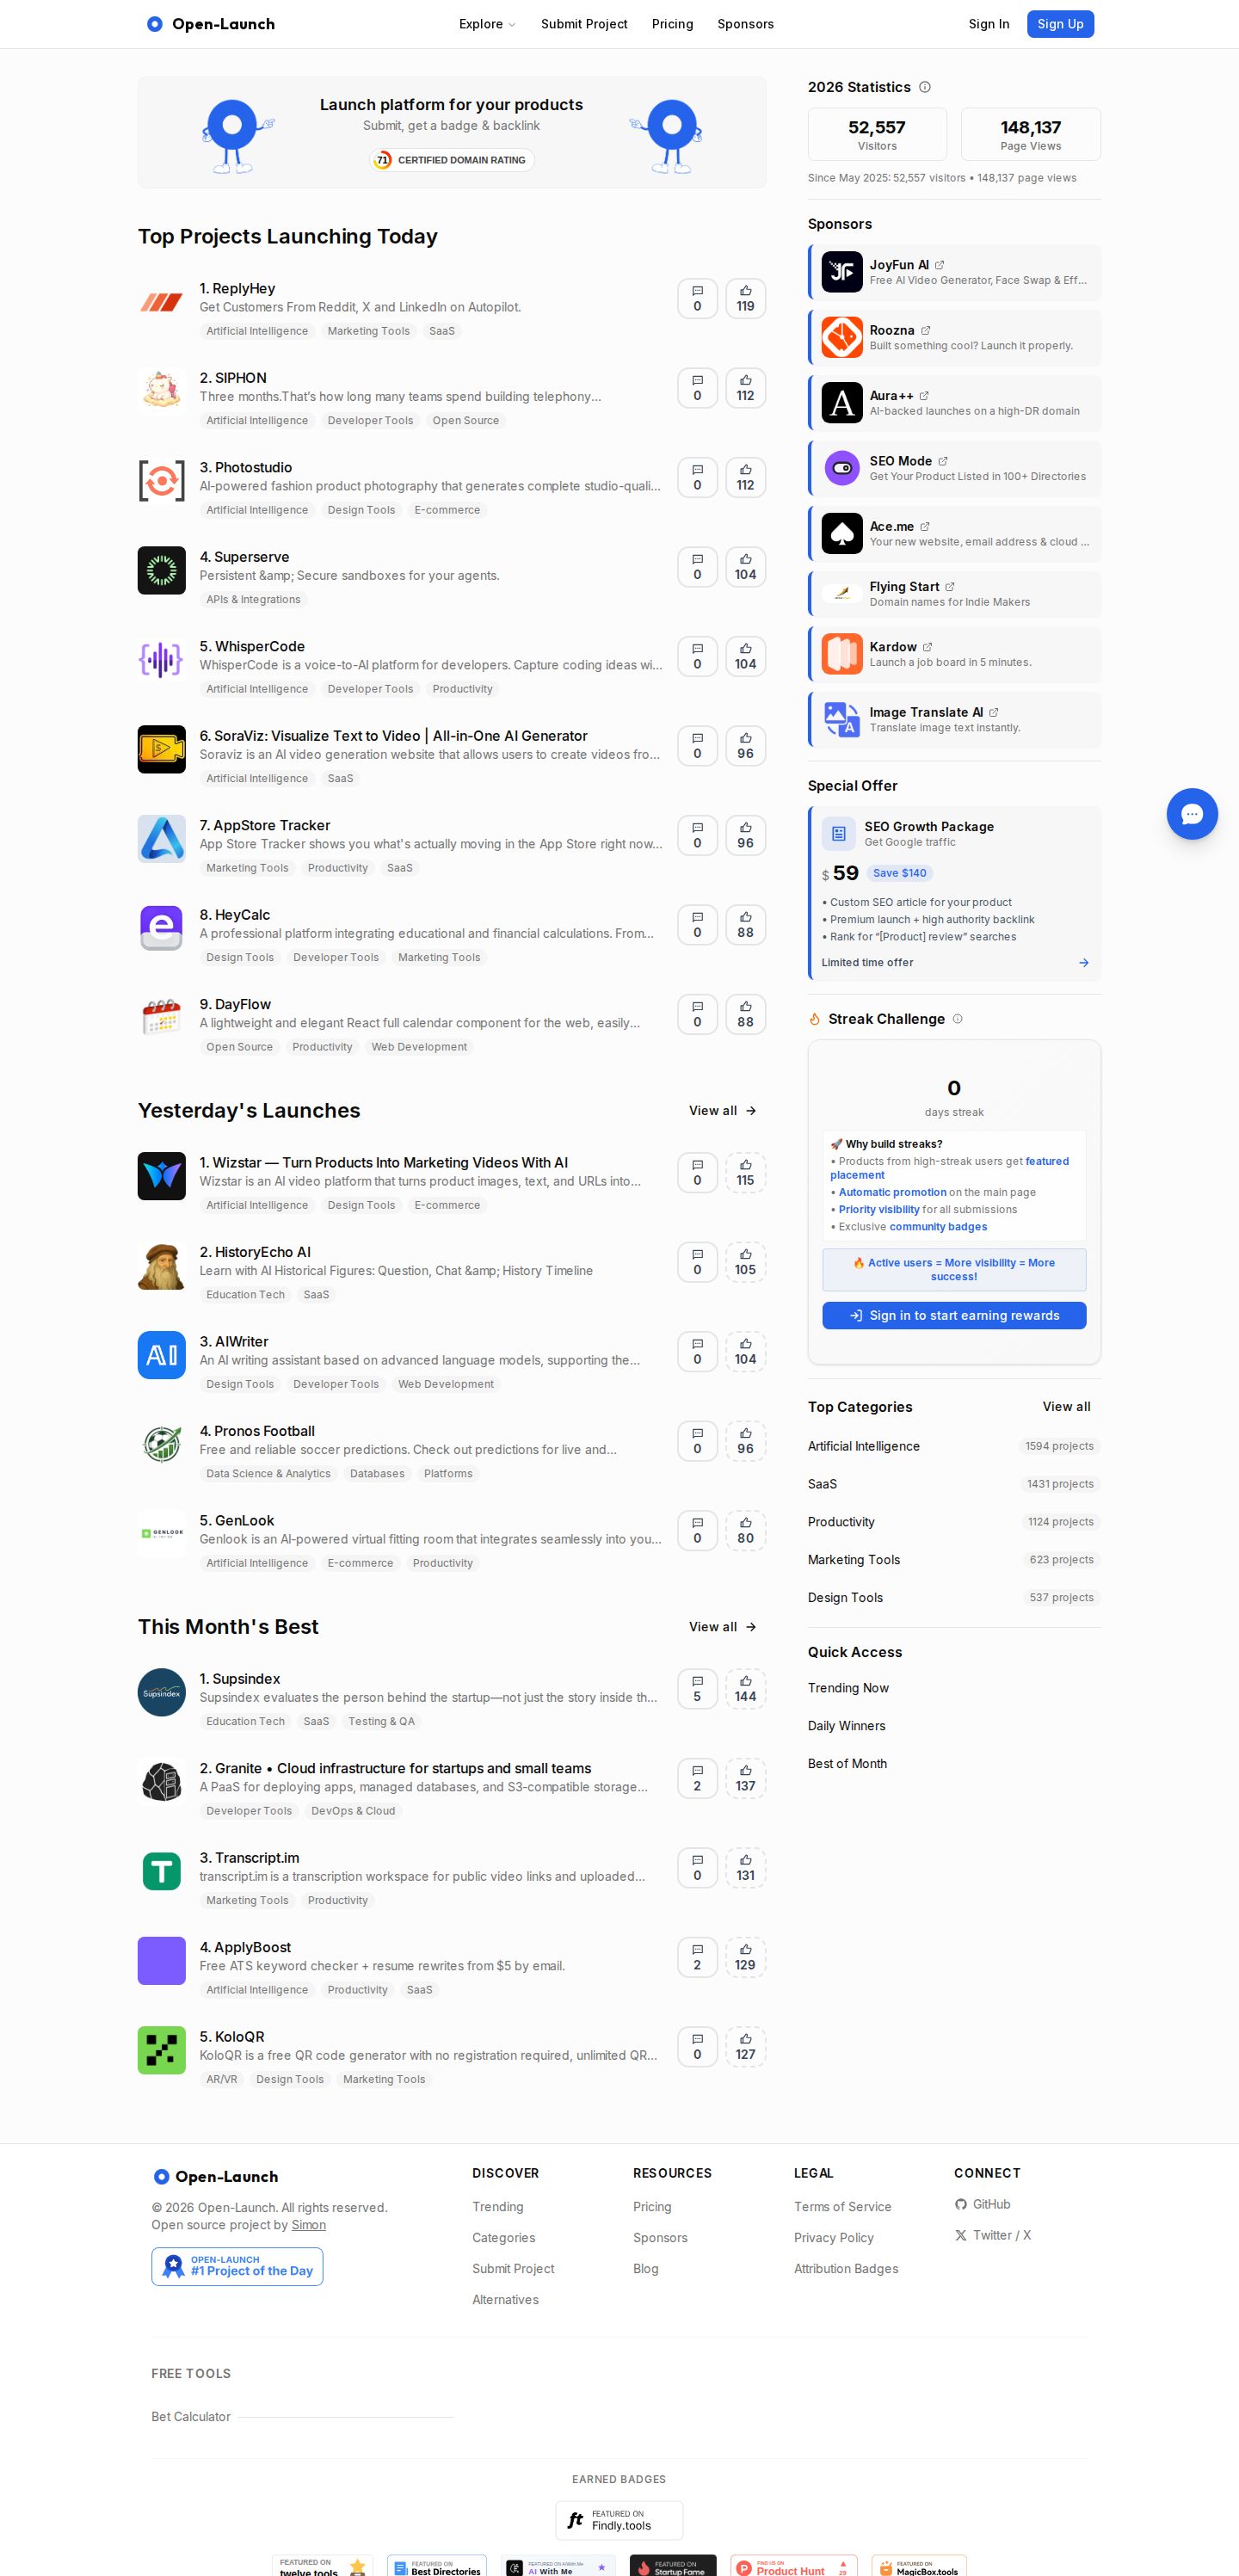This screenshot has height=2576, width=1239.
Task: Upvote the KoloQR project
Action: tap(746, 2047)
